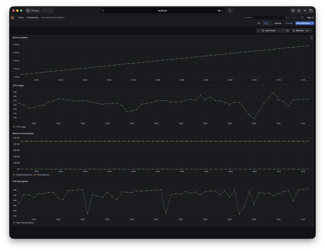Toggle Virtual Memory legend series
Viewport: 325px width, 251px height.
[x=43, y=175]
